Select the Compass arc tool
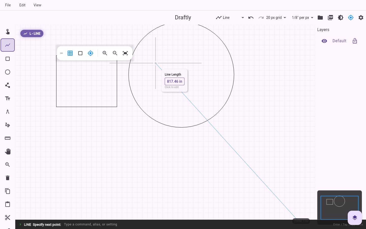 point(8,112)
